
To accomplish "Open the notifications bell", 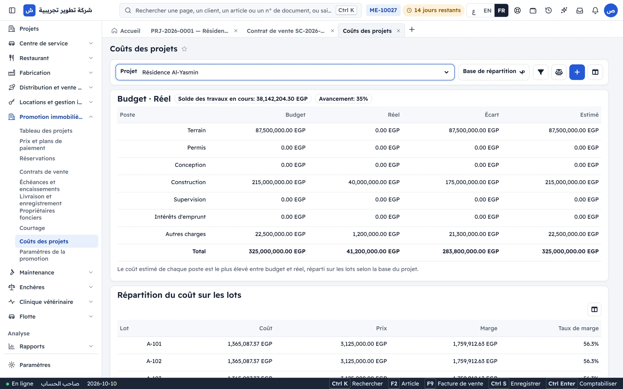I will pyautogui.click(x=595, y=10).
